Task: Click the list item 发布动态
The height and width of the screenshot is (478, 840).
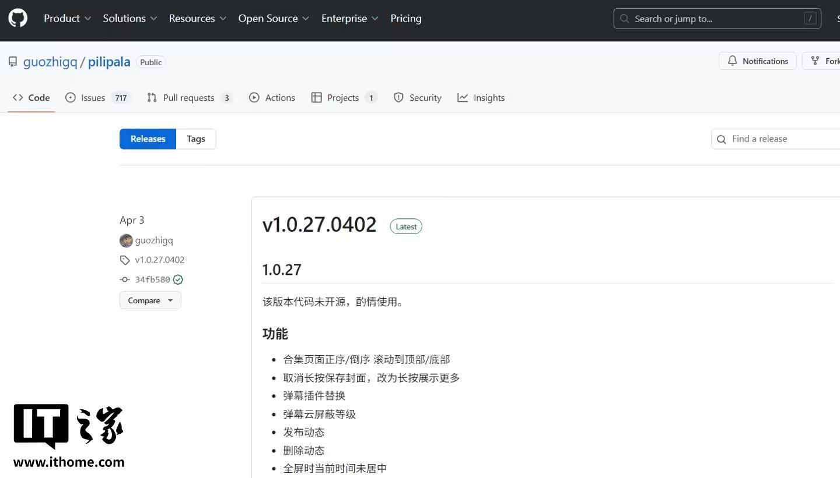Action: point(304,432)
